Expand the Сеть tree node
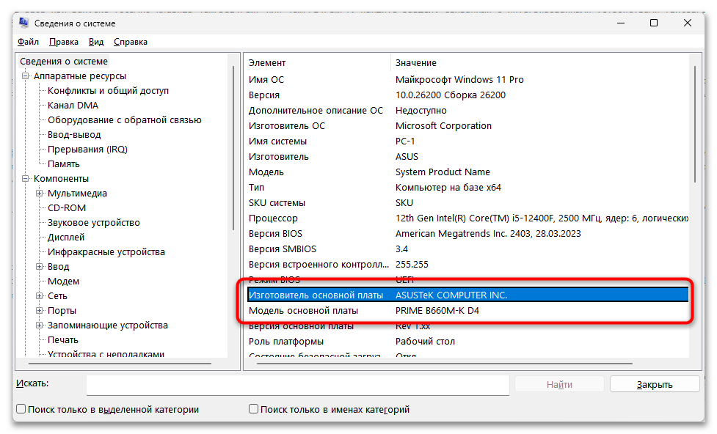This screenshot has height=434, width=717. [40, 296]
